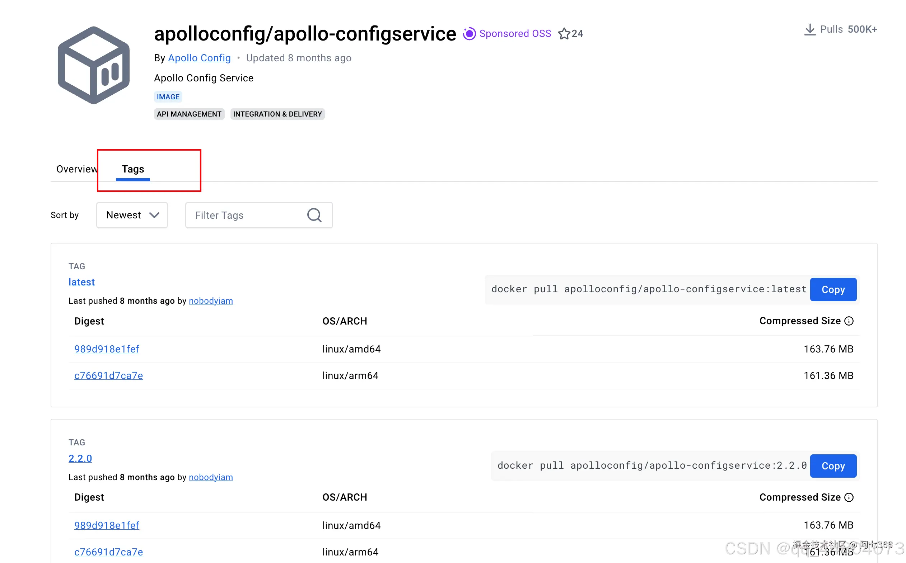The height and width of the screenshot is (563, 906).
Task: Open latest tag's amd64 digest 989d918e1fef
Action: click(107, 349)
